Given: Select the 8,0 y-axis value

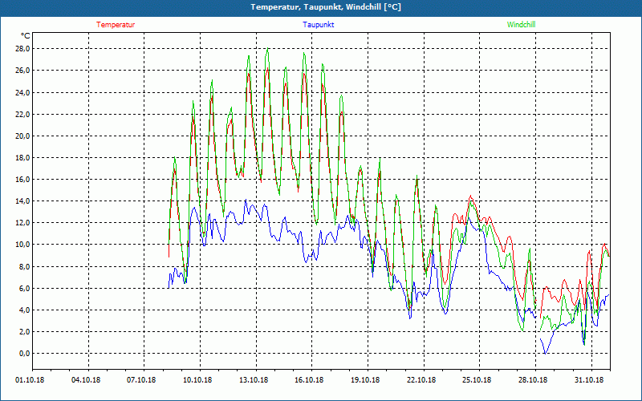Looking at the screenshot, I should (x=24, y=266).
